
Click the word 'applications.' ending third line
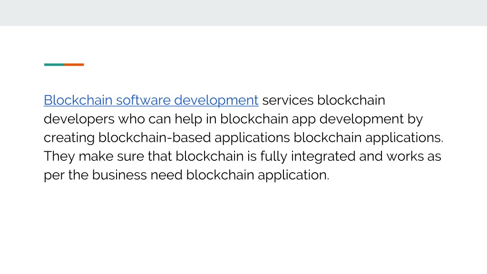click(404, 137)
